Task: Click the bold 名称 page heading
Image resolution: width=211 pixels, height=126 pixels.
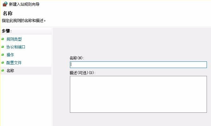Action: pyautogui.click(x=8, y=13)
